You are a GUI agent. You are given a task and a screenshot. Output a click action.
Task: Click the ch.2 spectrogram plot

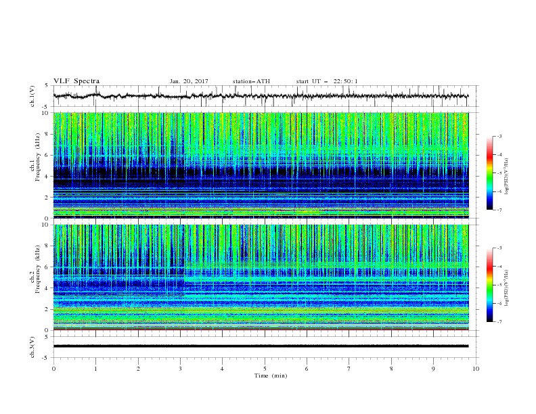tap(261, 277)
